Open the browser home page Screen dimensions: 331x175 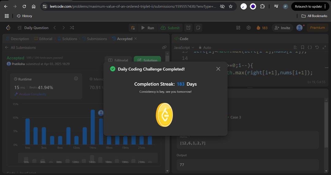point(34,6)
